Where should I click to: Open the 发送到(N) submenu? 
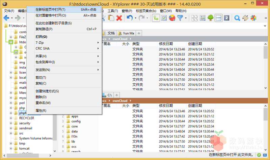pyautogui.click(x=64, y=70)
